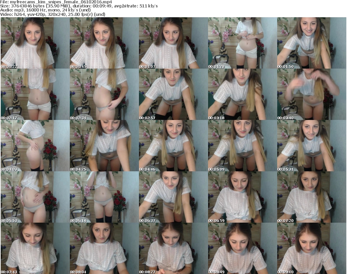Pick the preview stamped 00:05:31
Viewport: 347px width, 274px height.
[x=312, y=146]
